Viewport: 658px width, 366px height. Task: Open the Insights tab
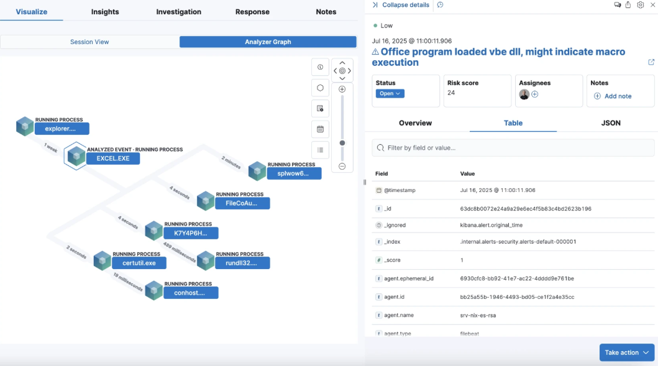point(104,11)
